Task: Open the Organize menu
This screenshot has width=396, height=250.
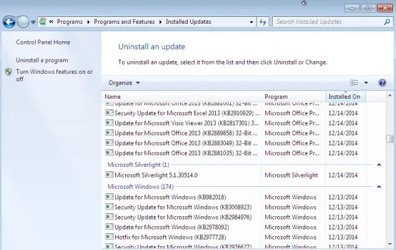Action: [124, 82]
